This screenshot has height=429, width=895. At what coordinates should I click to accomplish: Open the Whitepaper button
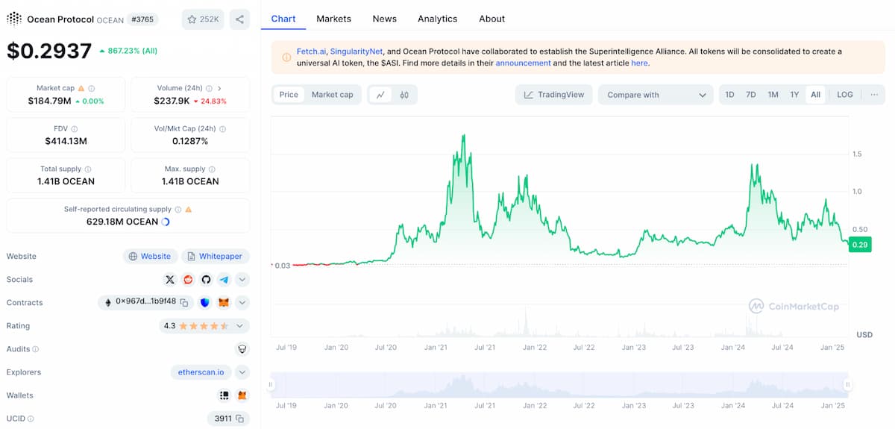215,256
